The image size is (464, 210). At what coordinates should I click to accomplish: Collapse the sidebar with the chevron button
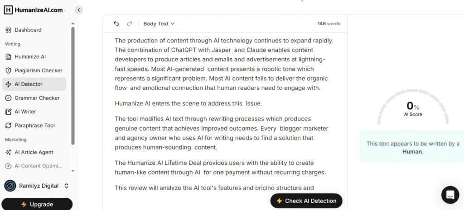(x=79, y=9)
